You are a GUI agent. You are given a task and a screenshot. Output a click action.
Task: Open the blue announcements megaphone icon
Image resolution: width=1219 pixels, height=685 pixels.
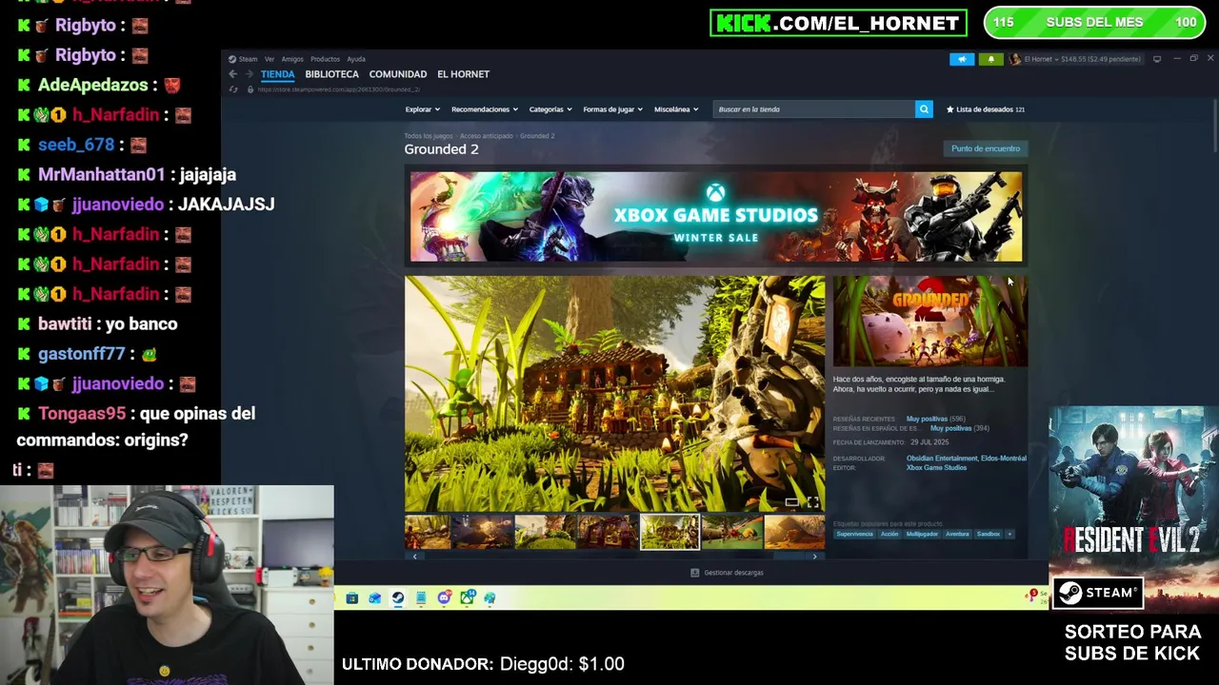coord(962,59)
